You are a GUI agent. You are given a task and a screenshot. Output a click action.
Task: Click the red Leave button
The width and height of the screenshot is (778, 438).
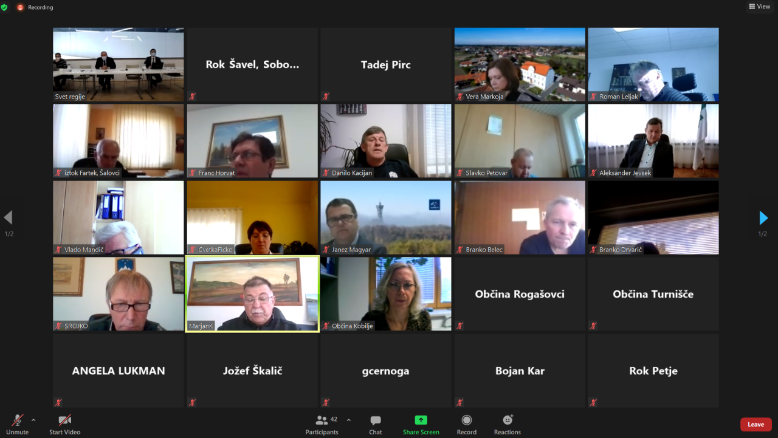click(756, 425)
